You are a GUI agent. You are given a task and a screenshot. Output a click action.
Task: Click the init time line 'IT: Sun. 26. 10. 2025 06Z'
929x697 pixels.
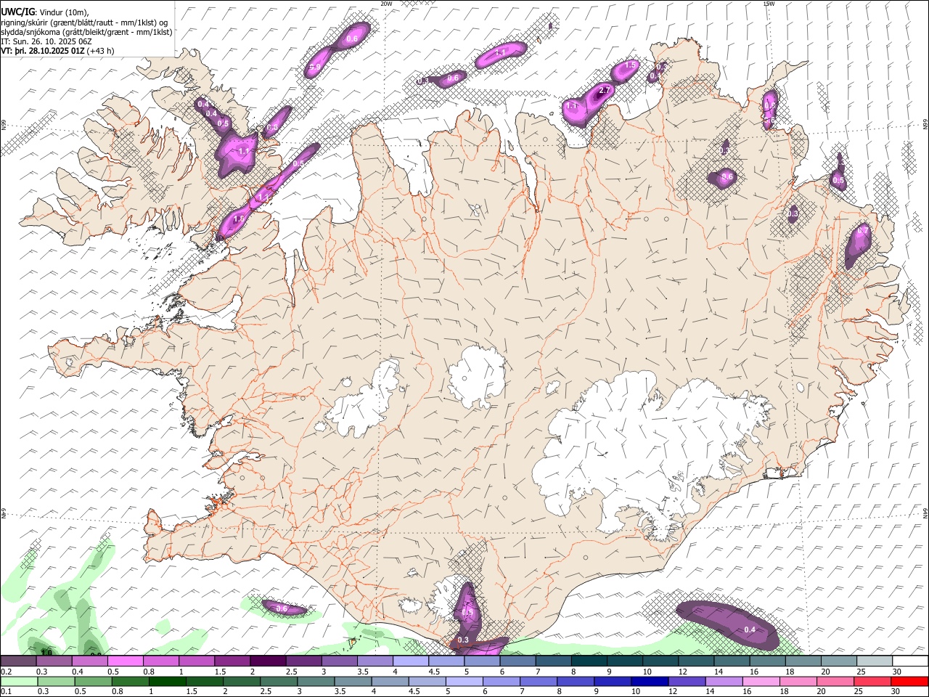(46, 42)
